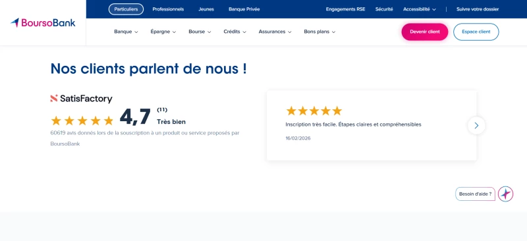Open the help assistant star icon
The width and height of the screenshot is (527, 241).
point(505,194)
